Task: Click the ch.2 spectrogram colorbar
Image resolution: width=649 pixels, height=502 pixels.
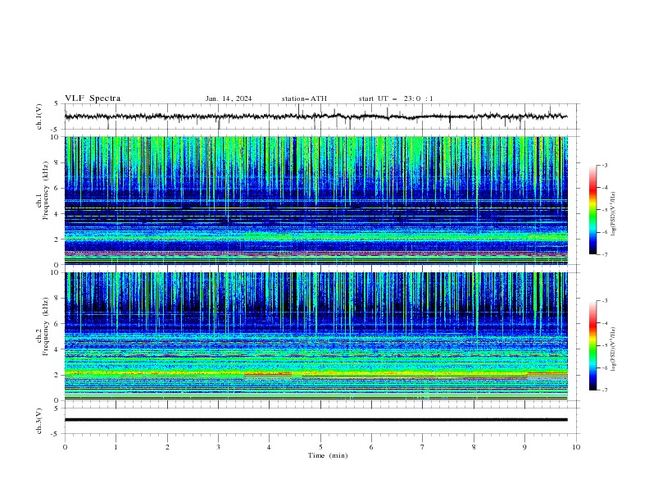Action: point(592,345)
